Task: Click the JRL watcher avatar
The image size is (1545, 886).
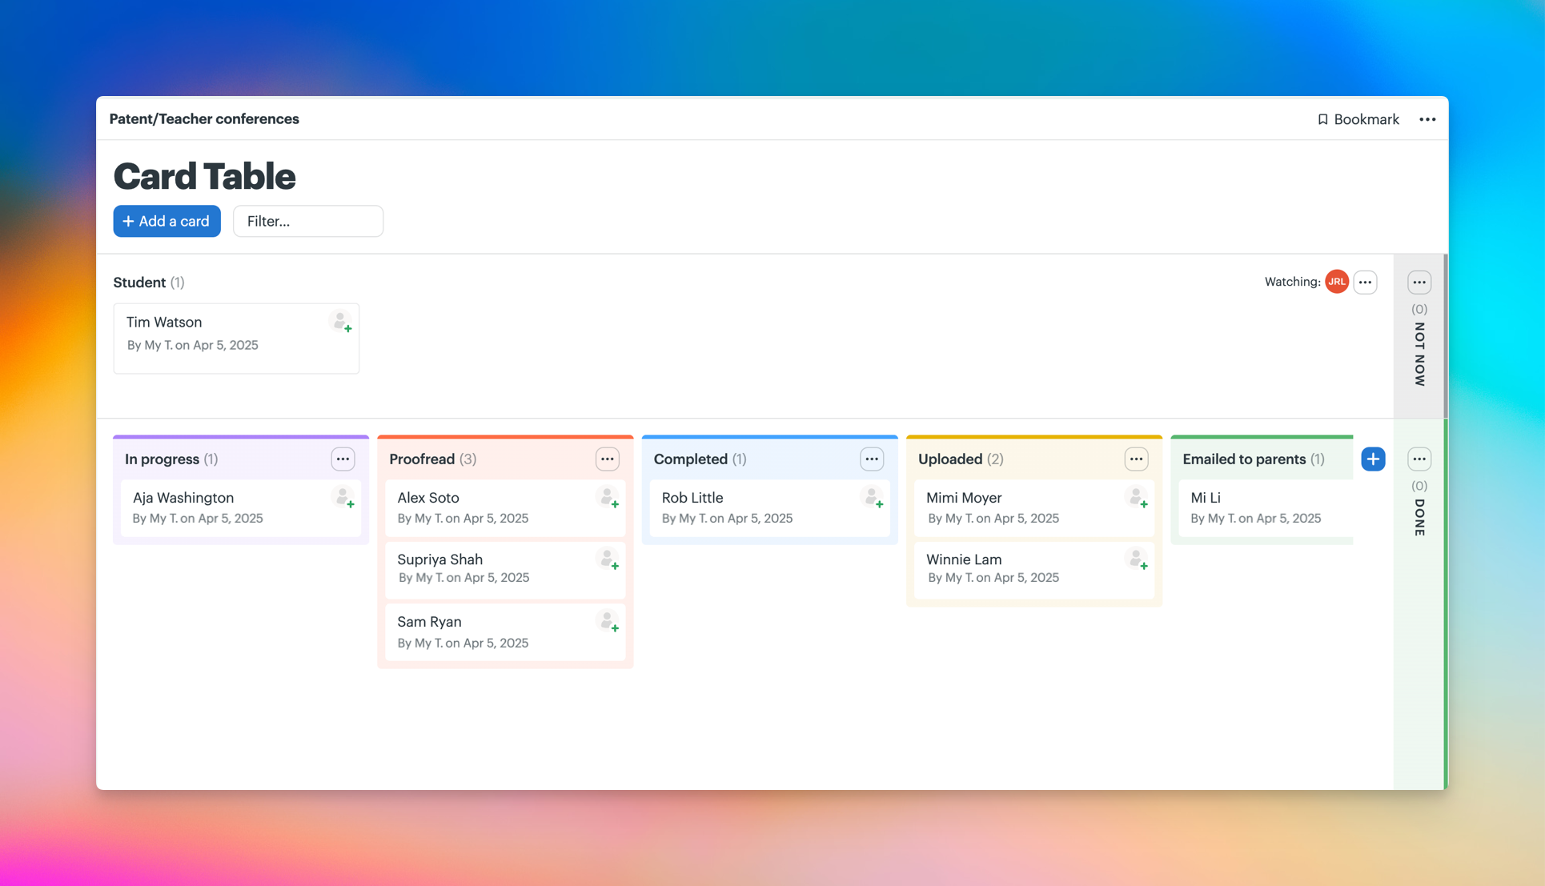Action: 1336,282
